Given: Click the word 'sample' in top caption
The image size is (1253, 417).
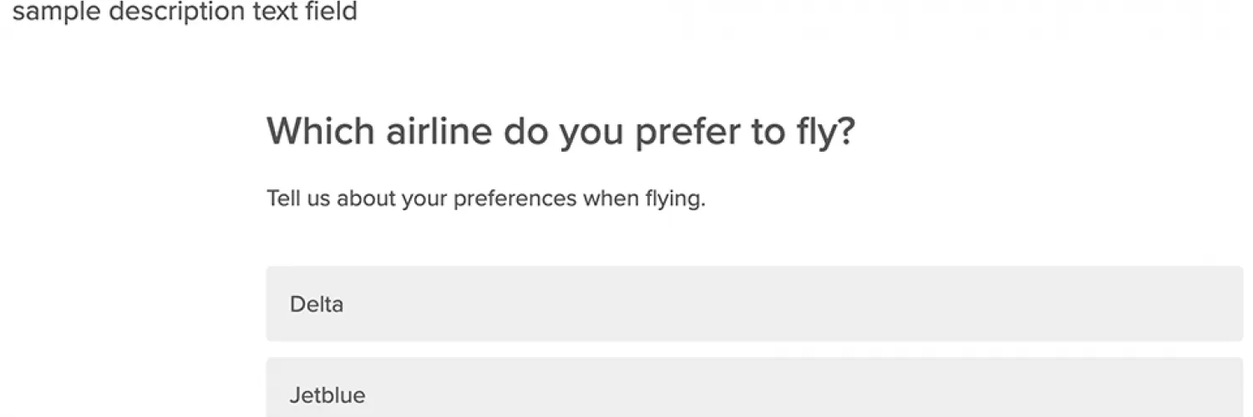Looking at the screenshot, I should pyautogui.click(x=57, y=12).
